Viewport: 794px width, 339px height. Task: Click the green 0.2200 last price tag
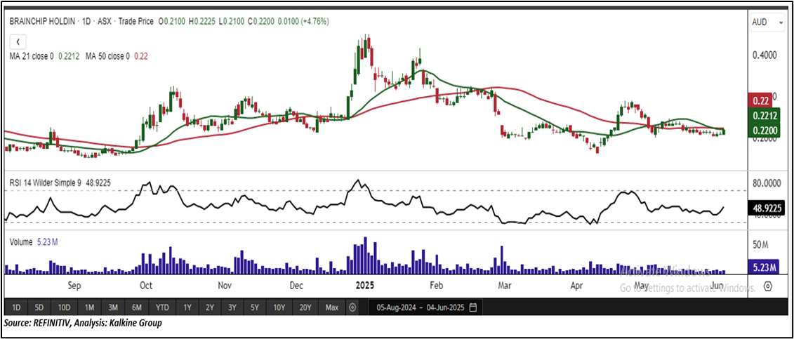[x=762, y=131]
